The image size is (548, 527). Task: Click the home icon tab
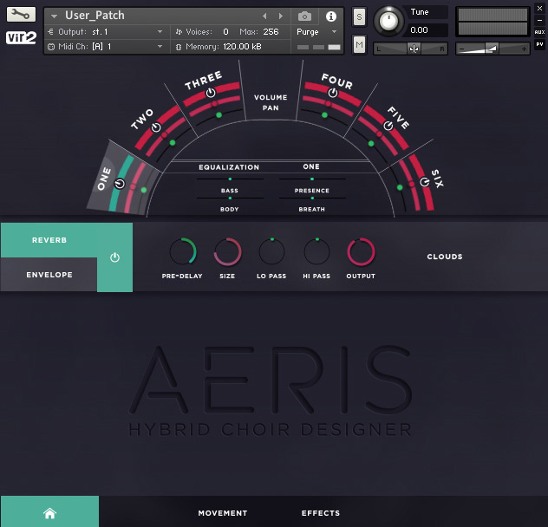tap(49, 512)
